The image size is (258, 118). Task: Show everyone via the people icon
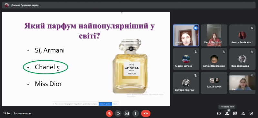pyautogui.click(x=227, y=114)
